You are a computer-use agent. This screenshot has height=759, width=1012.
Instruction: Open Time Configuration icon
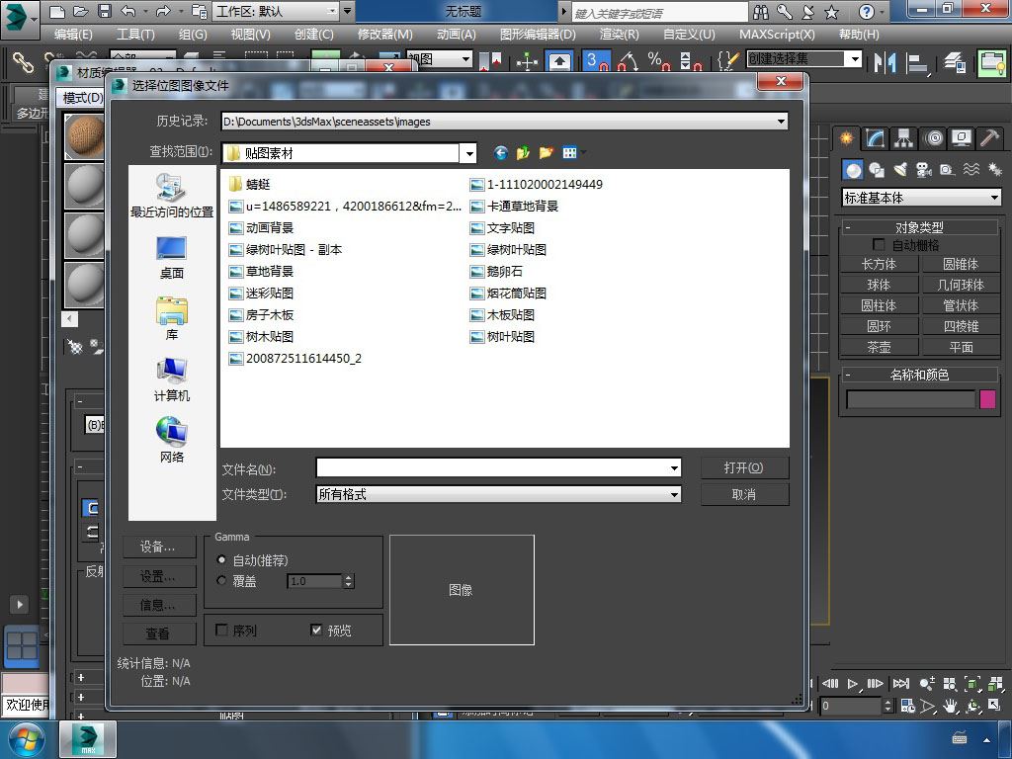(907, 706)
